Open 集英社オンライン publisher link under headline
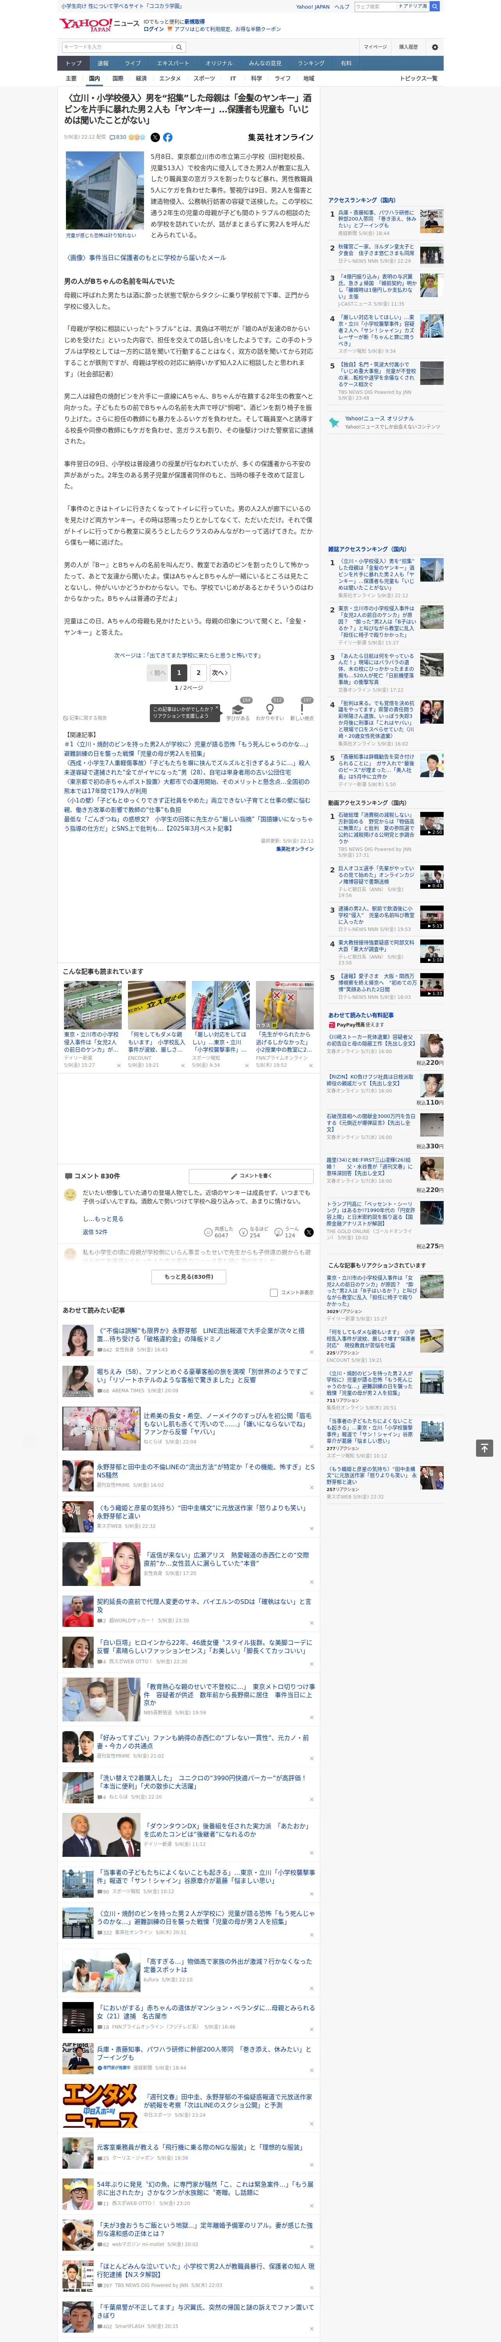This screenshot has height=2342, width=501. (280, 137)
